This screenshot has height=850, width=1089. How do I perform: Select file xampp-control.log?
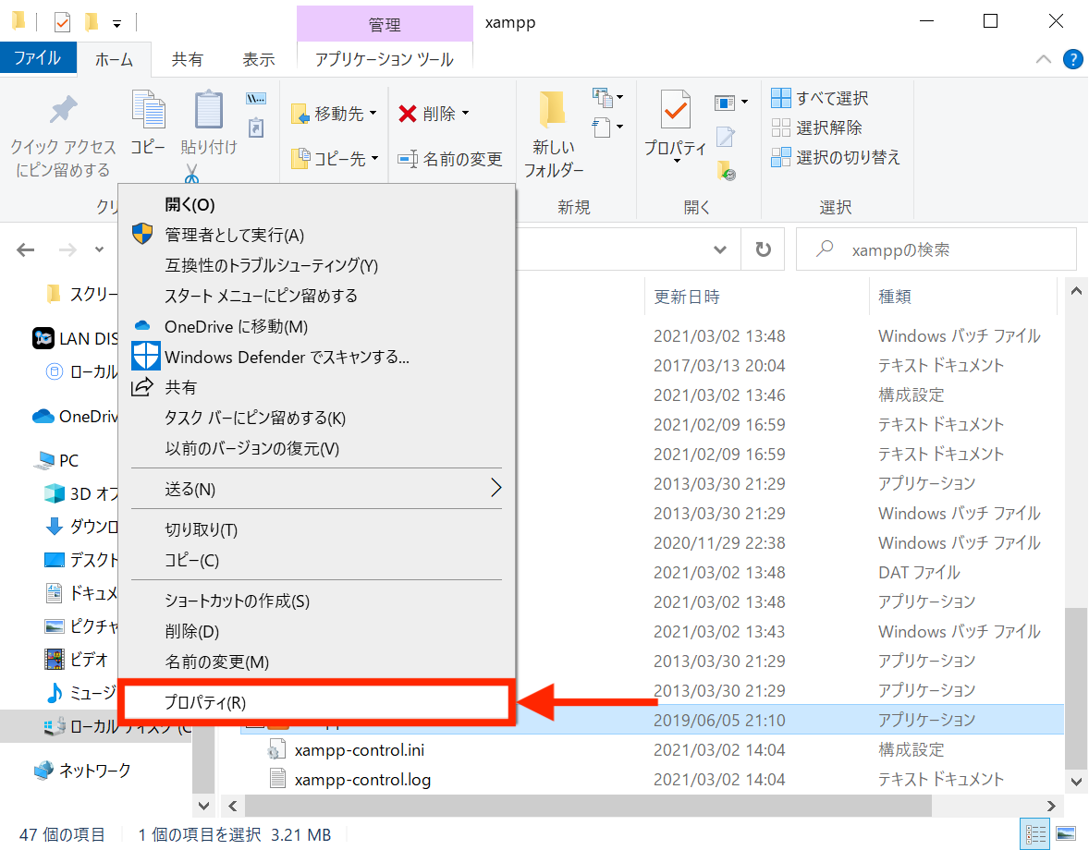tap(362, 780)
